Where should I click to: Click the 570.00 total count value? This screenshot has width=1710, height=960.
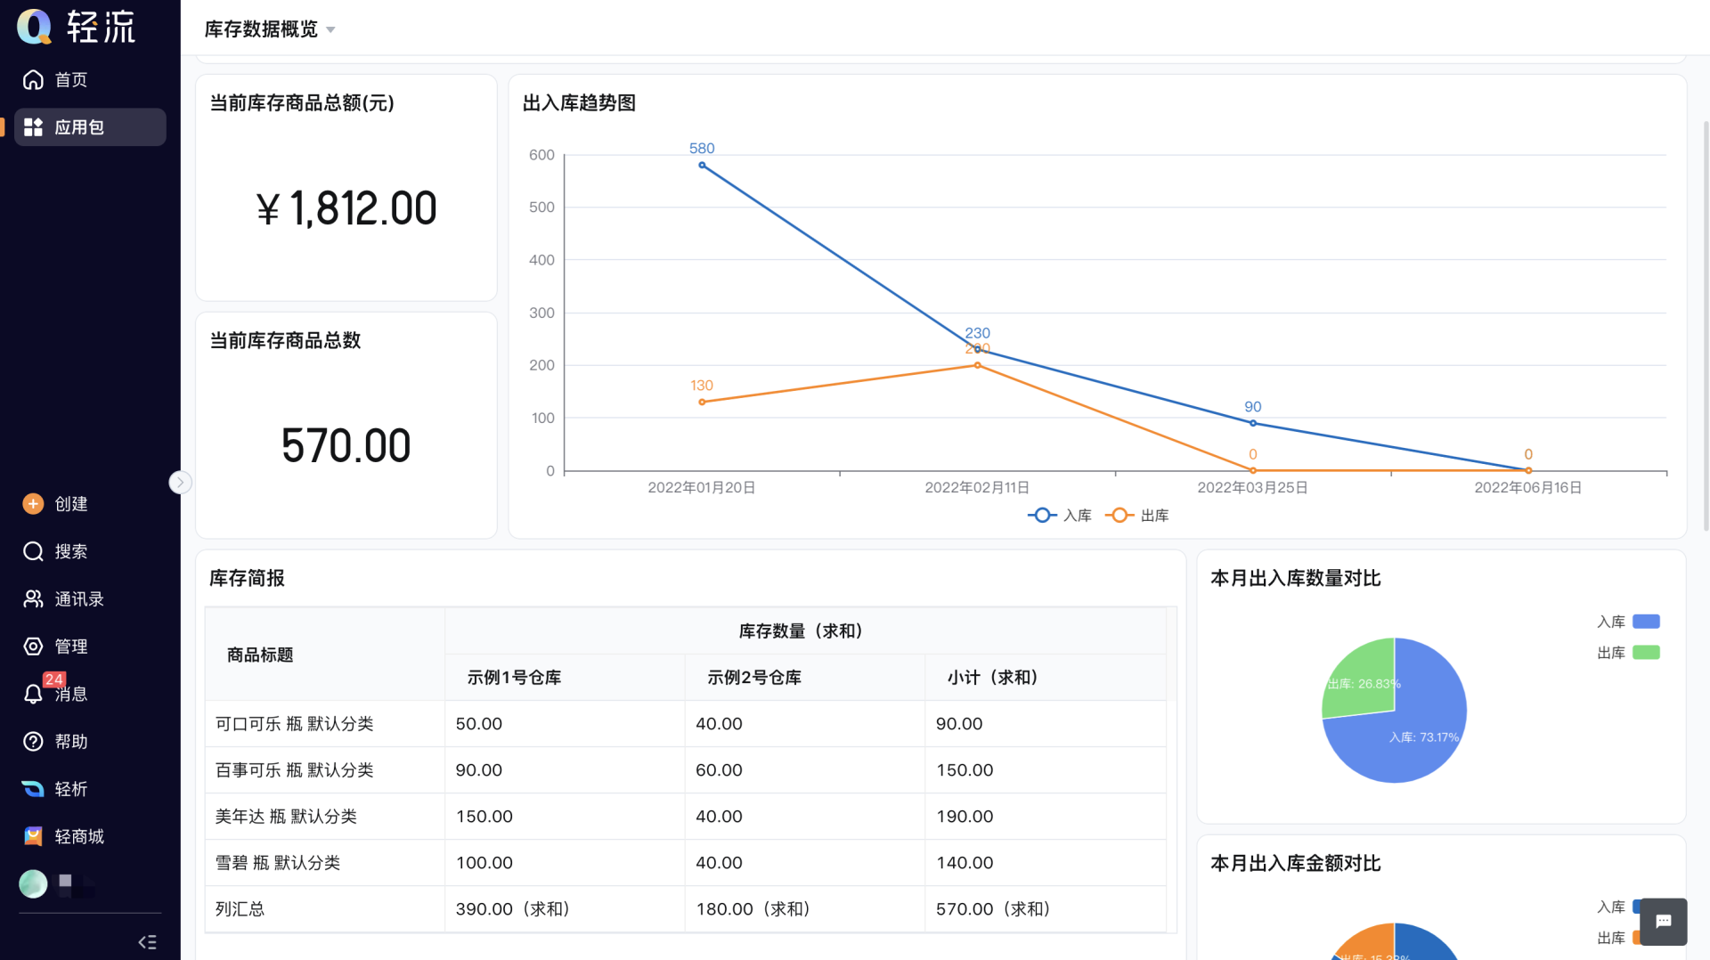tap(346, 445)
